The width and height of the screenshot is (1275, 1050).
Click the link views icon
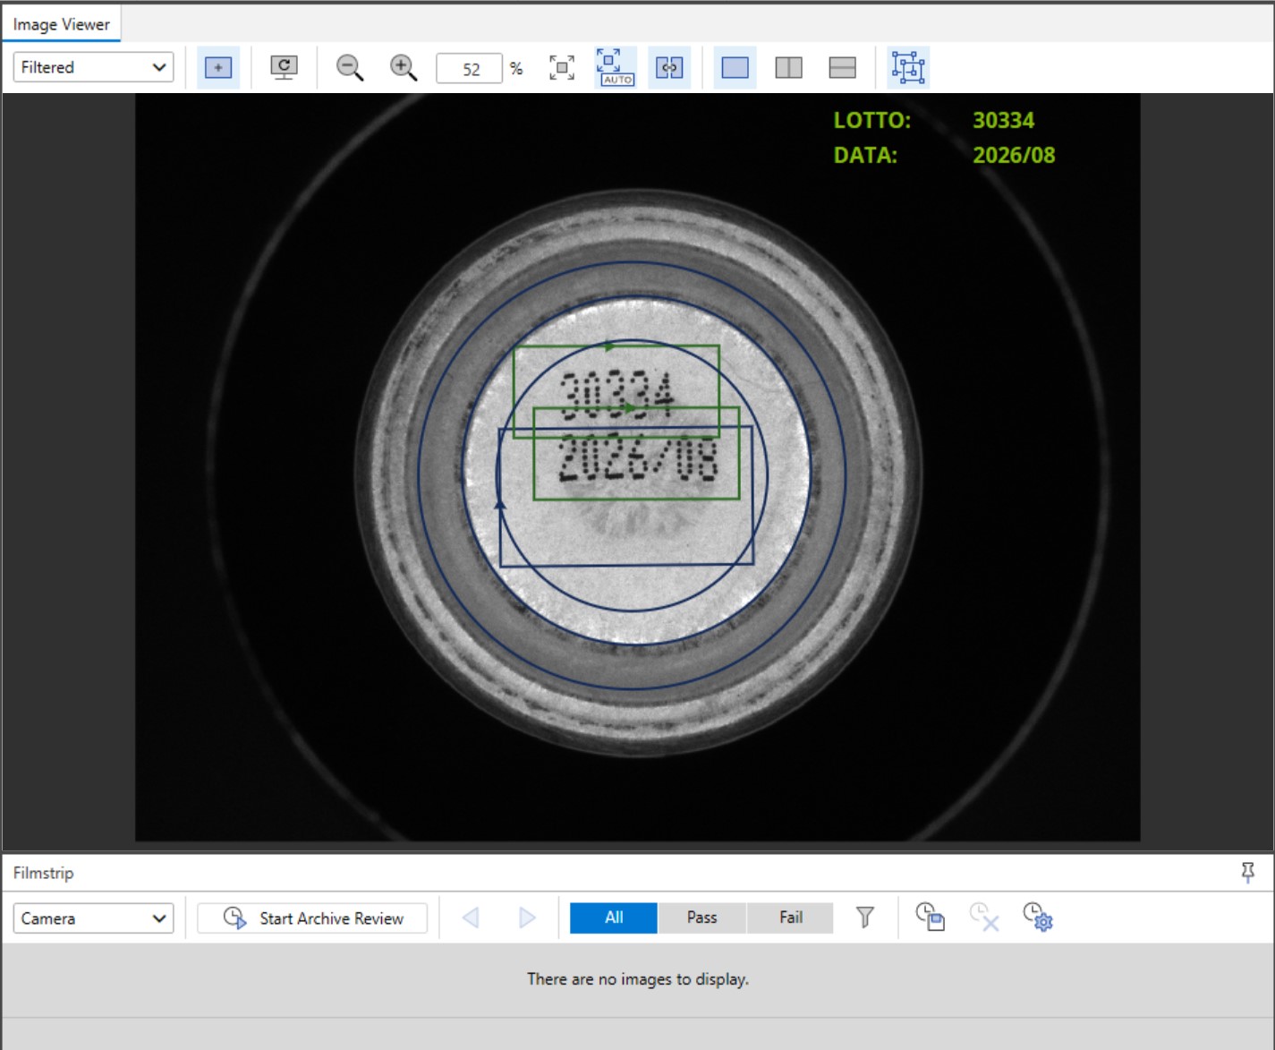tap(669, 68)
